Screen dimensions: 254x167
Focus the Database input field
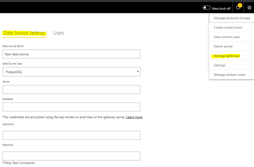click(71, 107)
